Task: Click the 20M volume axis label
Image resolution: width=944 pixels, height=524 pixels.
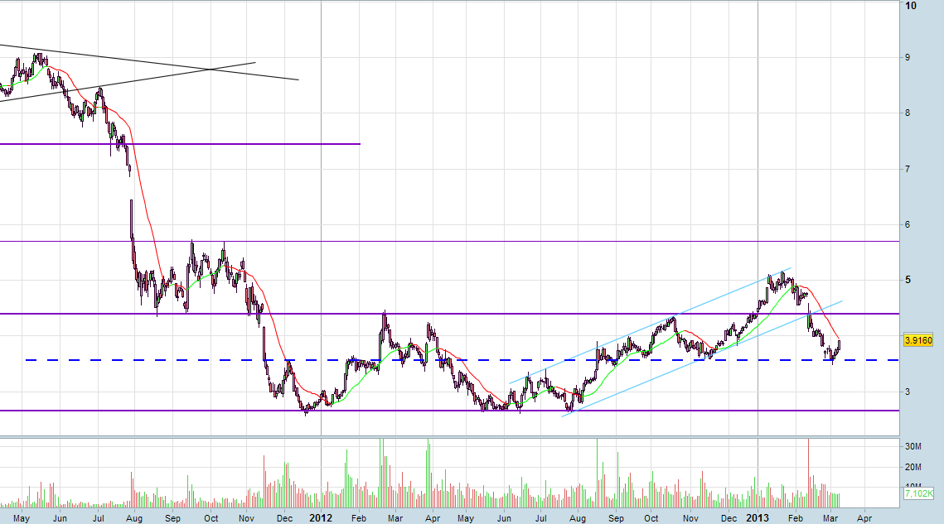Action: pyautogui.click(x=913, y=467)
